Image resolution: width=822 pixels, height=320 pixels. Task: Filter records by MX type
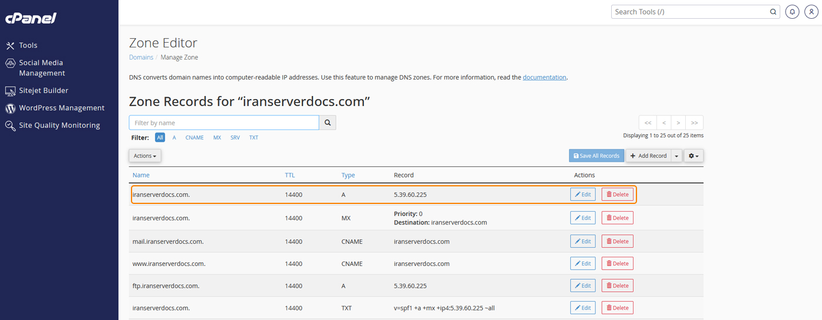(217, 138)
